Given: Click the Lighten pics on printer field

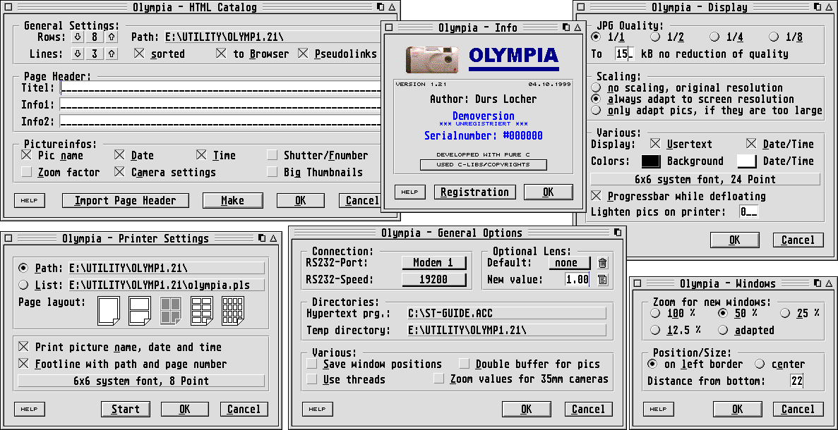Looking at the screenshot, I should (x=749, y=211).
